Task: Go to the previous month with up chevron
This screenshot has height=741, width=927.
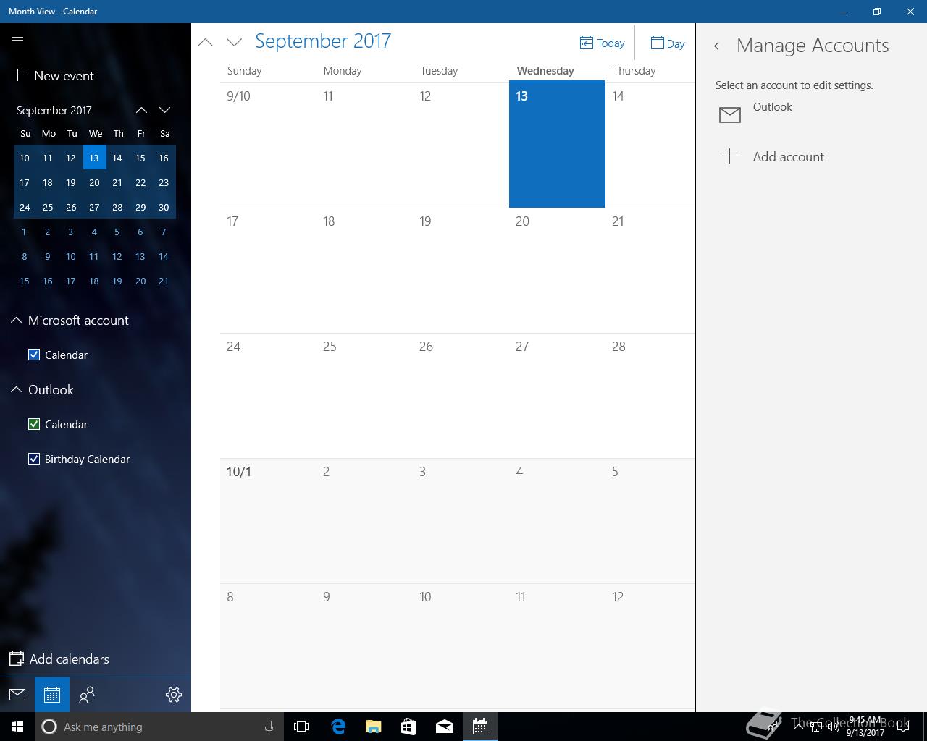Action: (x=206, y=42)
